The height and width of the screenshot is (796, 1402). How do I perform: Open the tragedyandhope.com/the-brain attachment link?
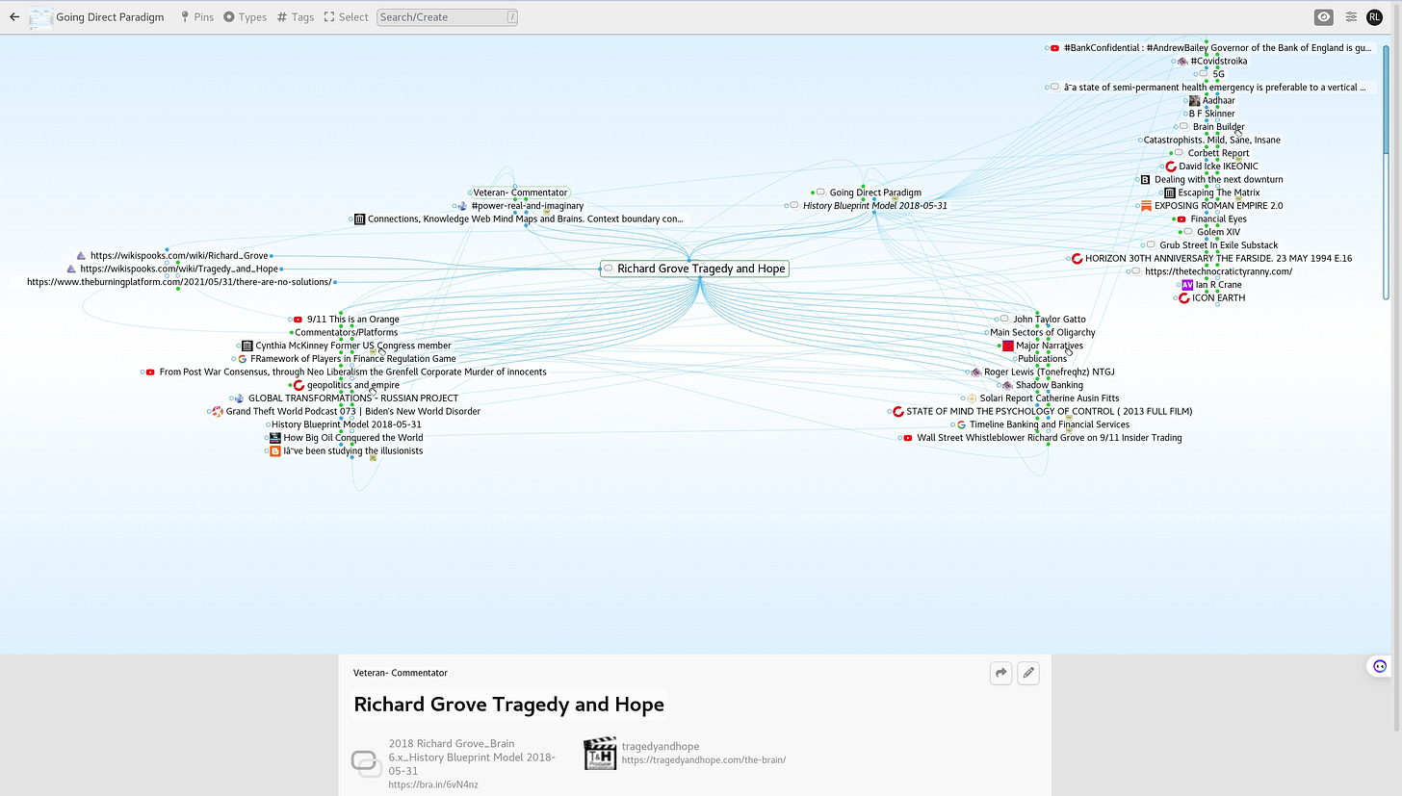point(686,753)
